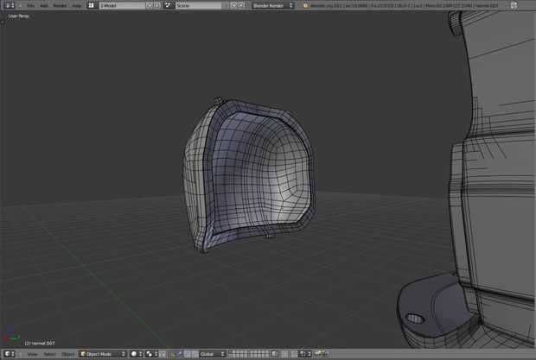Open the Object menu in the 3D view header
This screenshot has width=536, height=360.
[67, 354]
